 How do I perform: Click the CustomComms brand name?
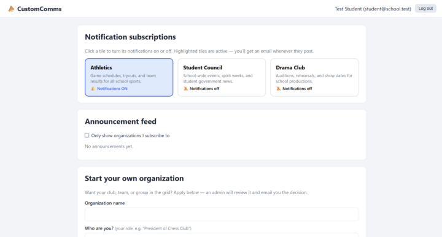point(39,9)
